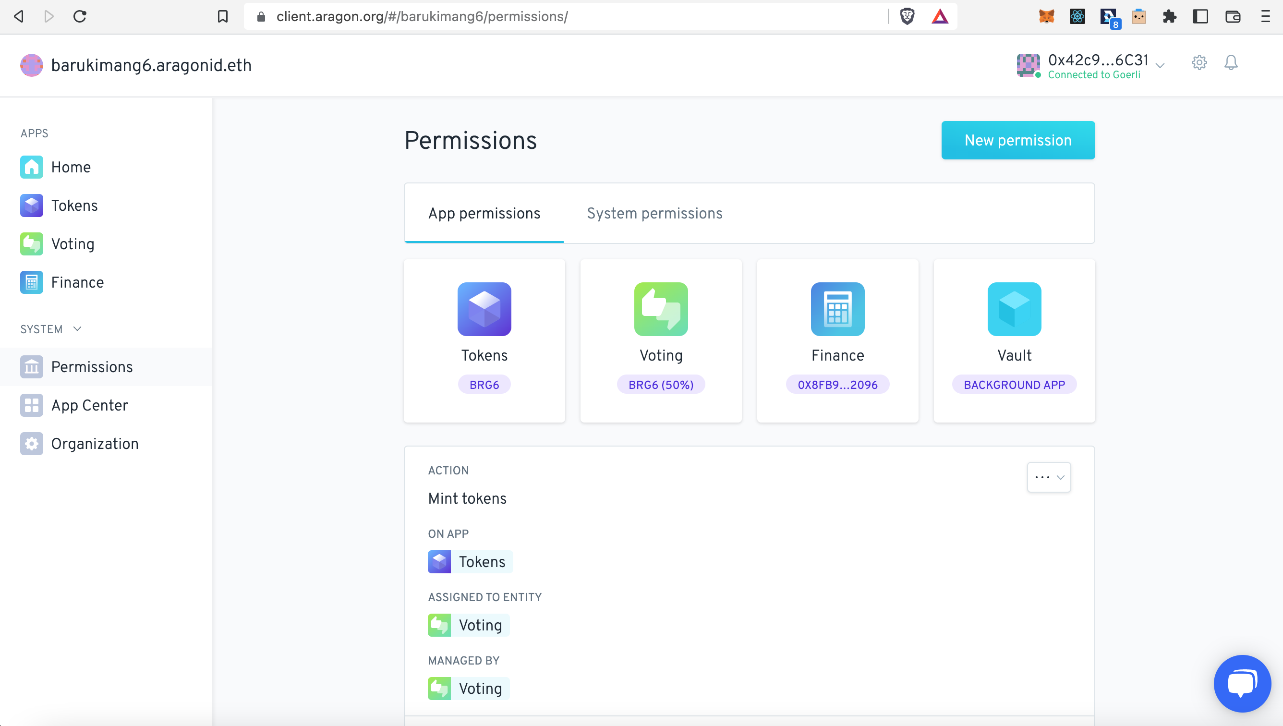This screenshot has height=726, width=1283.
Task: Click barukimang6.aragonid.eth organization name
Action: [151, 65]
